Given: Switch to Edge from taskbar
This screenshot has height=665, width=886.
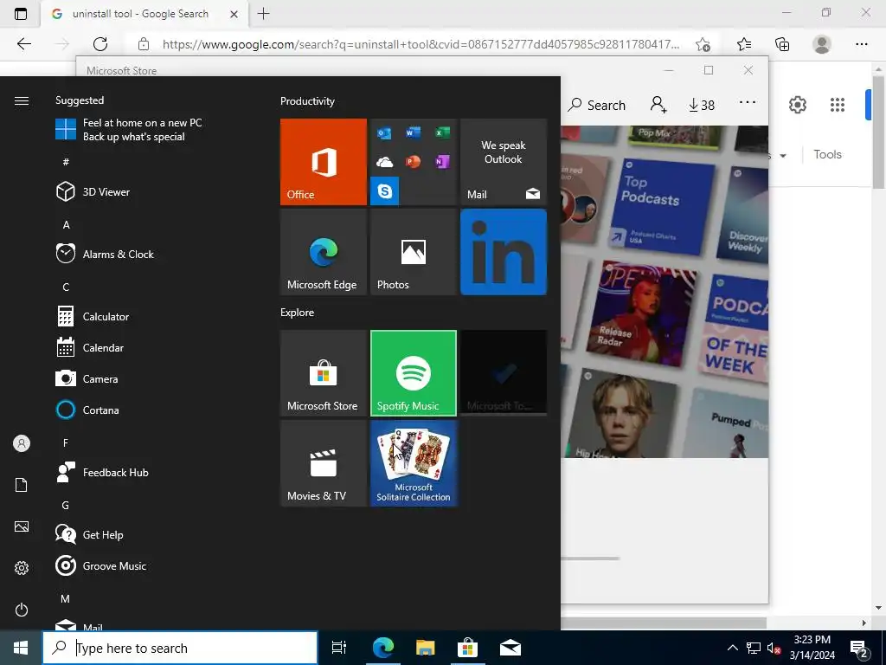Looking at the screenshot, I should click(x=382, y=648).
